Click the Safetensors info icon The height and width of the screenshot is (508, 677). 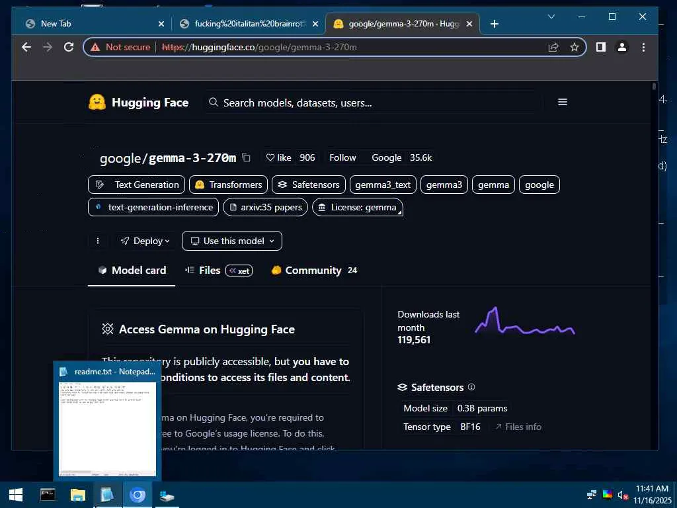(471, 387)
